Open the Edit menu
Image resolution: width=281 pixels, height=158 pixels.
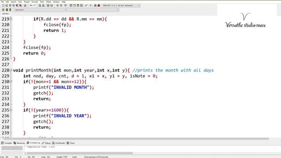click(7, 2)
